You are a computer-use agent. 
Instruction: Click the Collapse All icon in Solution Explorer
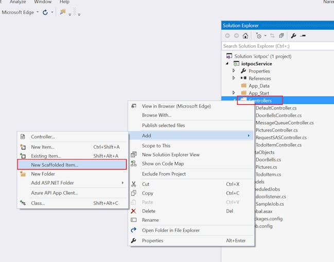point(282,35)
